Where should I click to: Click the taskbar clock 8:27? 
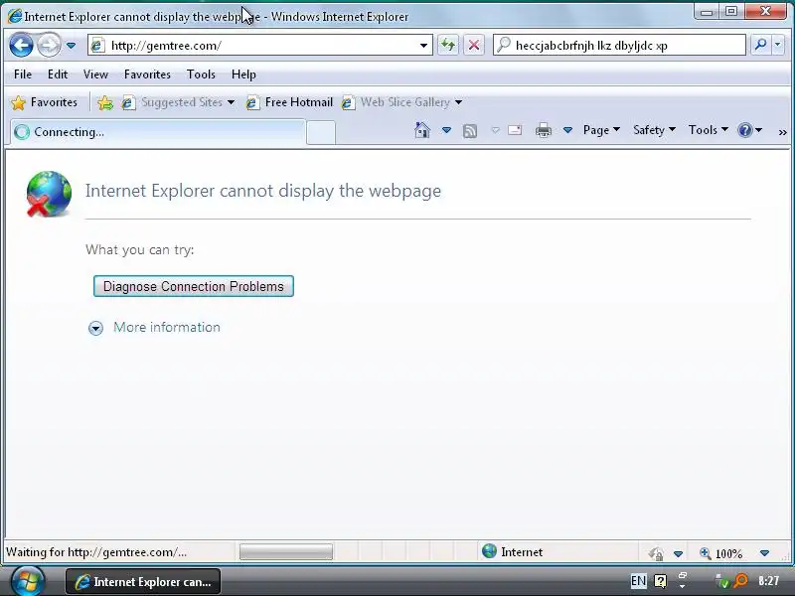click(x=768, y=581)
